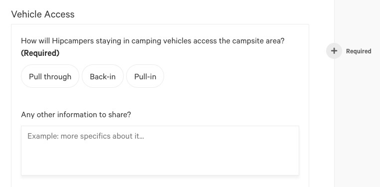Choose Pull-in as vehicle access type
This screenshot has width=380, height=187.
click(145, 76)
